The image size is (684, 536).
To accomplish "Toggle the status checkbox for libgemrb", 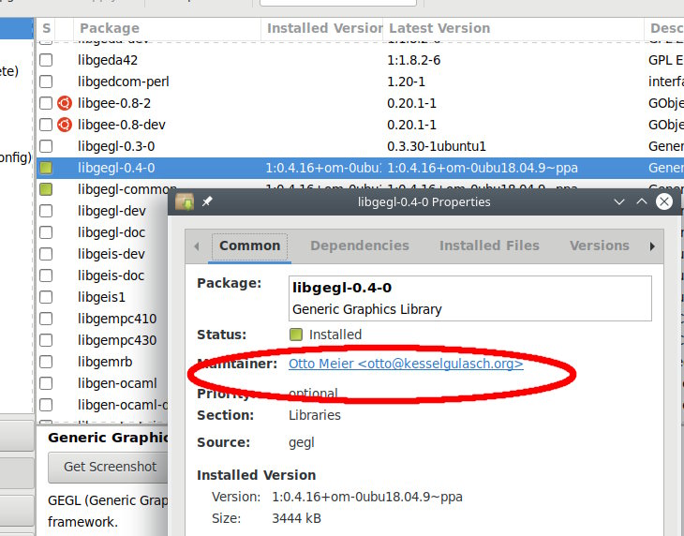I will coord(46,362).
